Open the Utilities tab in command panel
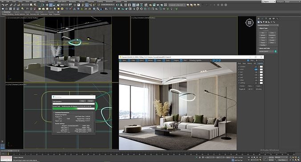Screen dimensions: 301x162 pyautogui.click(x=277, y=19)
